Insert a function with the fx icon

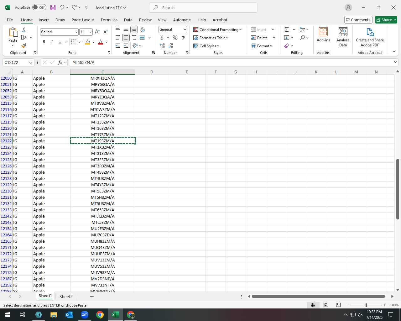point(60,62)
